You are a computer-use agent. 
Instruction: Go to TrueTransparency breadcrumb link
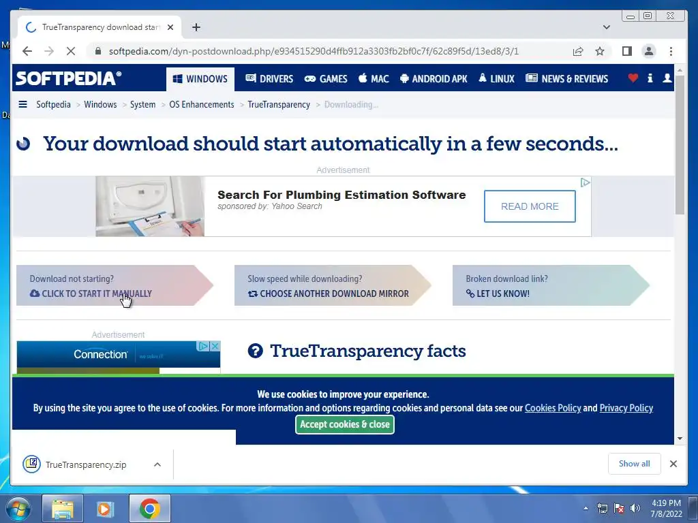[279, 104]
